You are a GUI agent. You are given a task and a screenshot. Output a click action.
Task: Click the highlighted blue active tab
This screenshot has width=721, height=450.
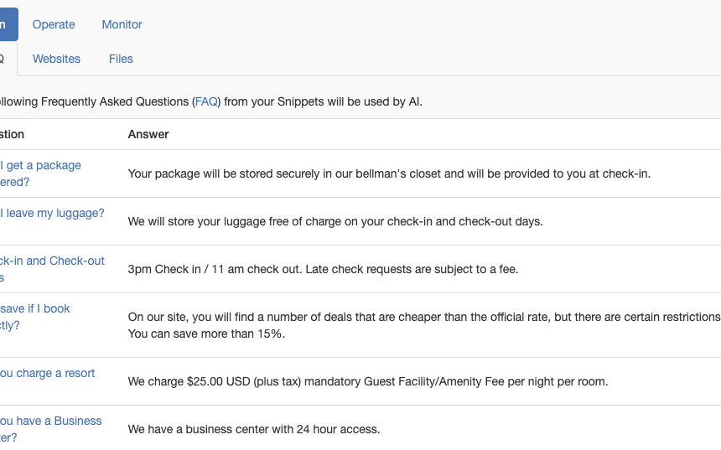[8, 24]
